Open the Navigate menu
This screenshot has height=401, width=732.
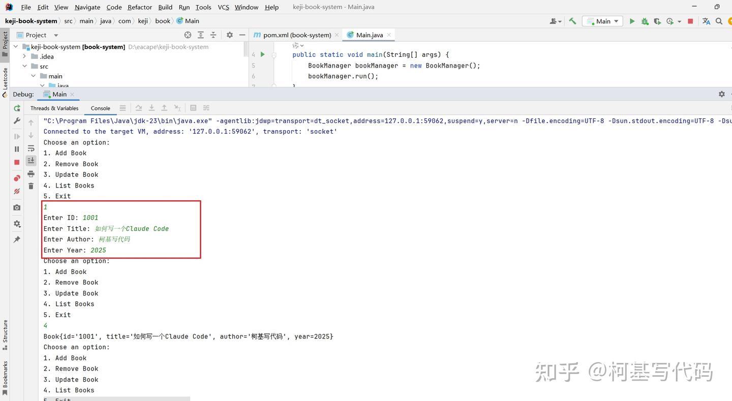tap(87, 7)
